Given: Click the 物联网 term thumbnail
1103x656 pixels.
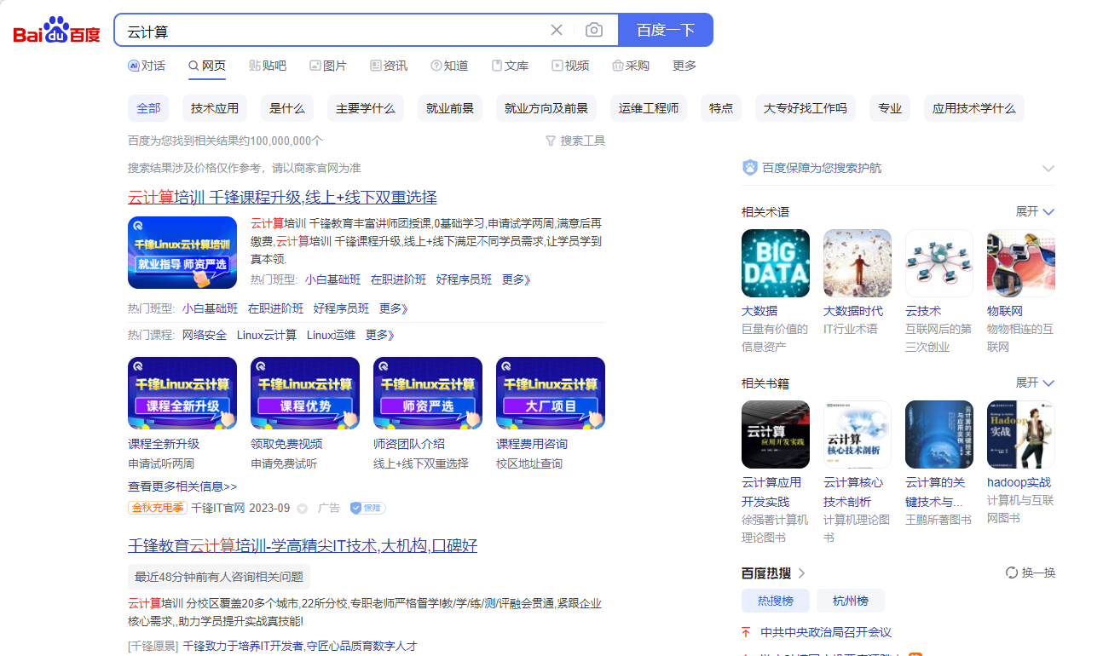Looking at the screenshot, I should coord(1021,263).
